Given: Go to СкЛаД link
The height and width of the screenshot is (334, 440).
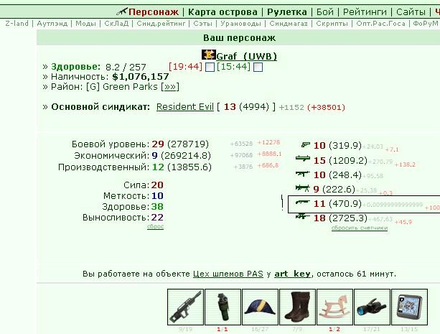Looking at the screenshot, I should point(116,23).
